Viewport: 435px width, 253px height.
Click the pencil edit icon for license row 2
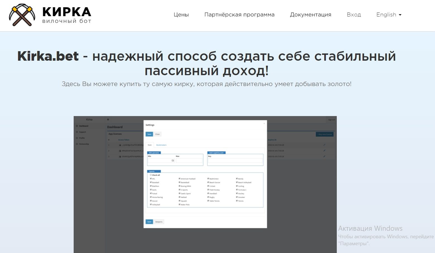click(x=324, y=151)
